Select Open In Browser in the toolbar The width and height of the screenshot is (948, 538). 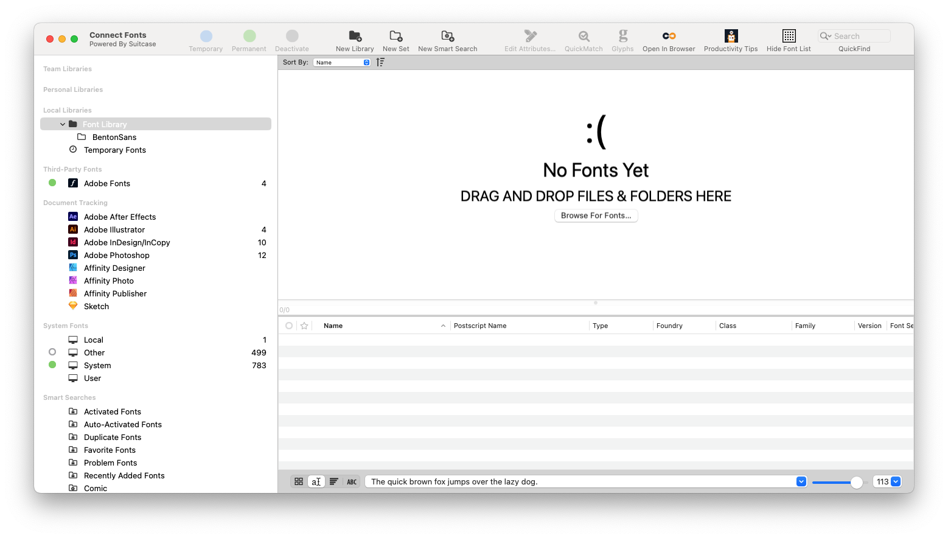click(x=668, y=39)
